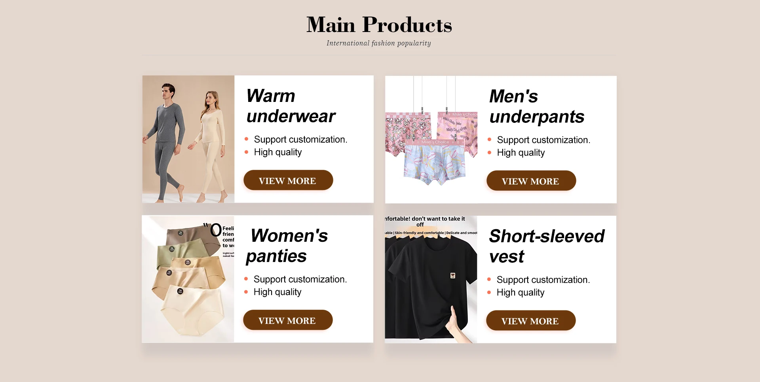Click VIEW MORE under Women's panties
Image resolution: width=760 pixels, height=382 pixels.
point(288,320)
